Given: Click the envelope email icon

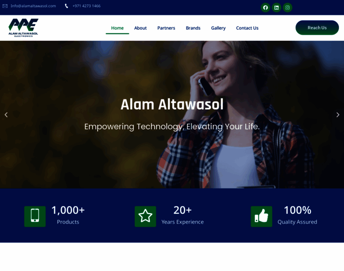Looking at the screenshot, I should (5, 6).
